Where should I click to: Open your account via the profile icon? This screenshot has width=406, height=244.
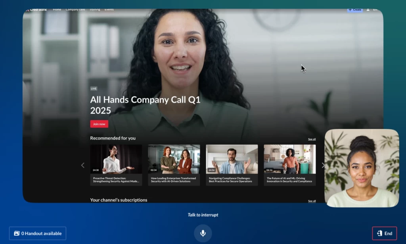[x=368, y=10]
